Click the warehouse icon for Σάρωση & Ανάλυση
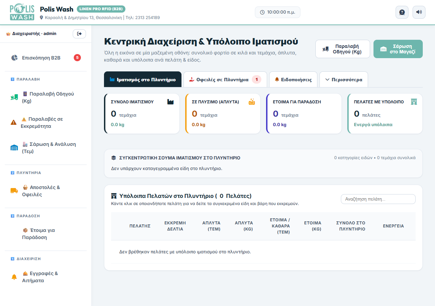Viewport: 435px width, 306px height. pos(14,148)
